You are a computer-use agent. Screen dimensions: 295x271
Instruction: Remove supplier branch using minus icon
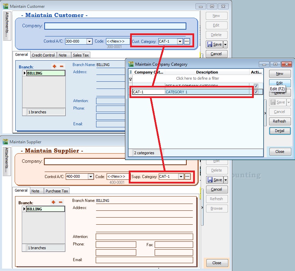[61, 202]
